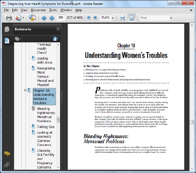This screenshot has height=173, width=196.
Task: Open the zoom level dropdown arrow
Action: pos(113,18)
